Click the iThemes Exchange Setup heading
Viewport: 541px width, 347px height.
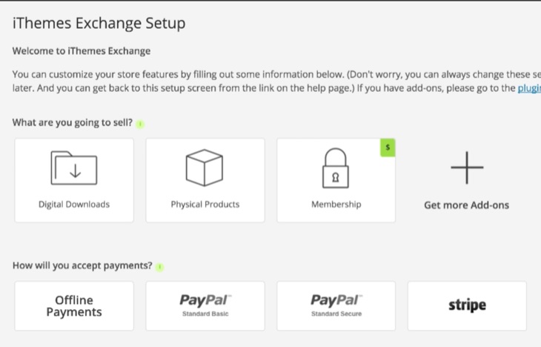tap(99, 23)
